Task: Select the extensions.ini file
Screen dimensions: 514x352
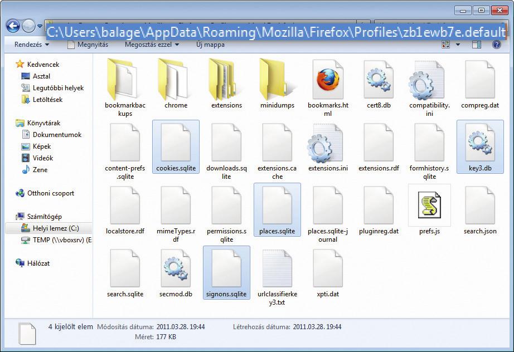Action: [x=328, y=147]
